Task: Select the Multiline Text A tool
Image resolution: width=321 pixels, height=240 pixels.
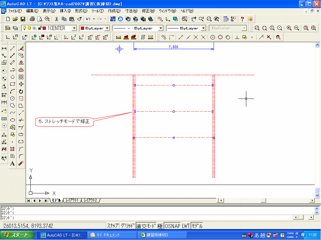Action: 13,163
